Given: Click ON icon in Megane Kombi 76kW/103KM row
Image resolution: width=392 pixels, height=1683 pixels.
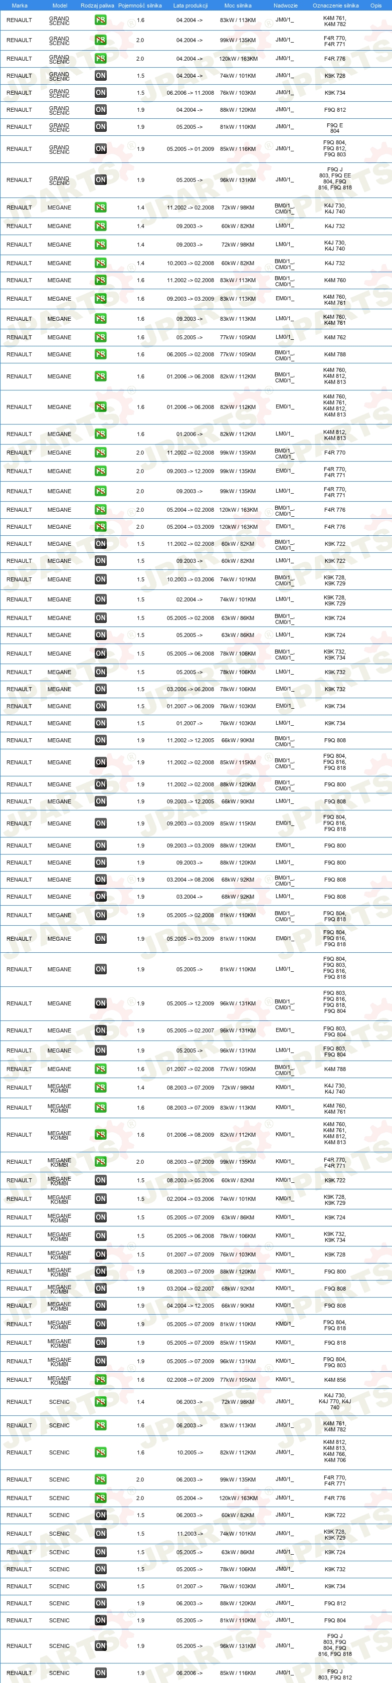Looking at the screenshot, I should pos(100,1254).
